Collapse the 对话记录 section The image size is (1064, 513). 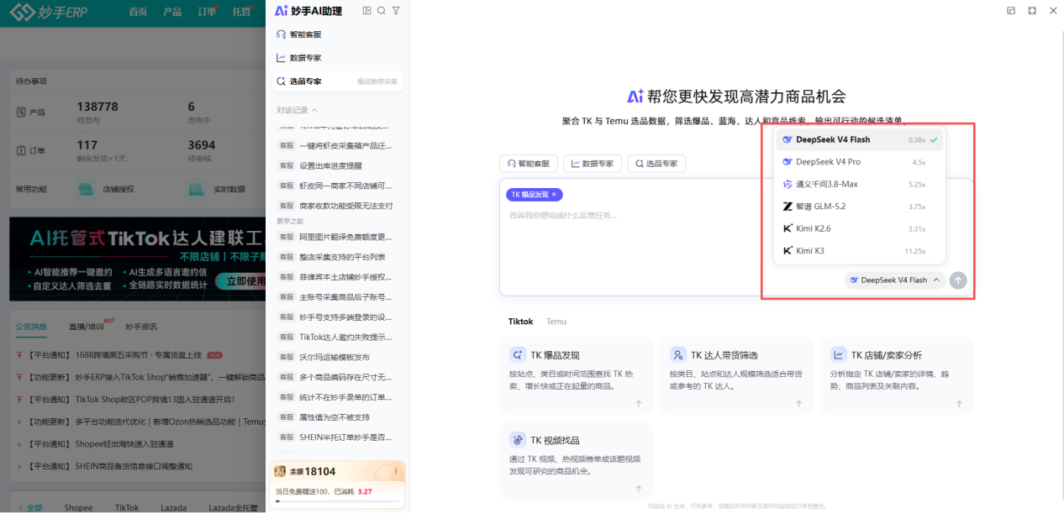point(298,110)
